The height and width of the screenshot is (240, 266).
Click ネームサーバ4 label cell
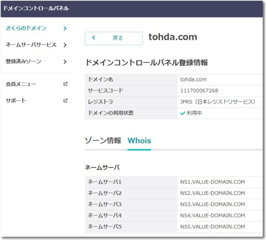click(x=131, y=216)
